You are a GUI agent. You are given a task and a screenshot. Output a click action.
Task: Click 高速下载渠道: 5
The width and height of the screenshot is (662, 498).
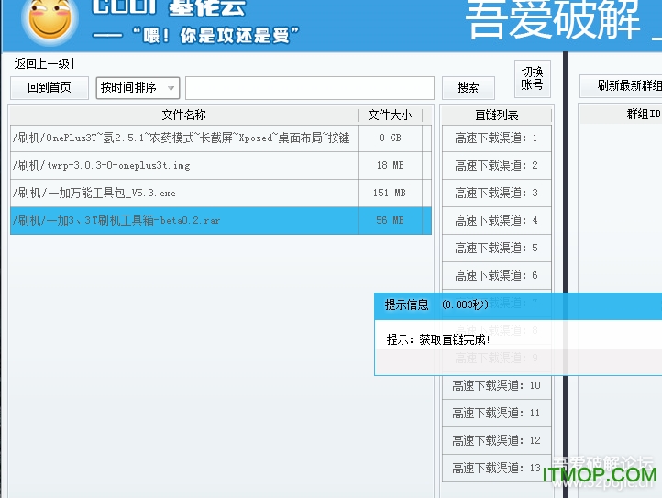pyautogui.click(x=497, y=248)
